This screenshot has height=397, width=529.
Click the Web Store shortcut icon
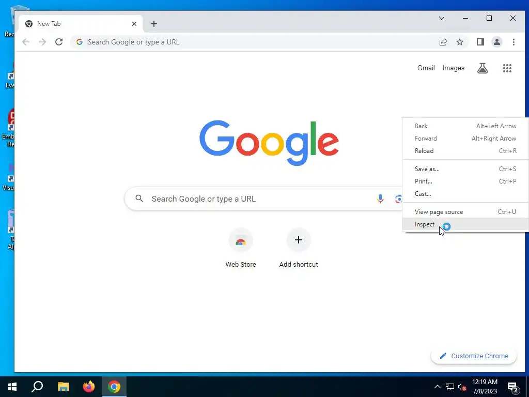241,240
